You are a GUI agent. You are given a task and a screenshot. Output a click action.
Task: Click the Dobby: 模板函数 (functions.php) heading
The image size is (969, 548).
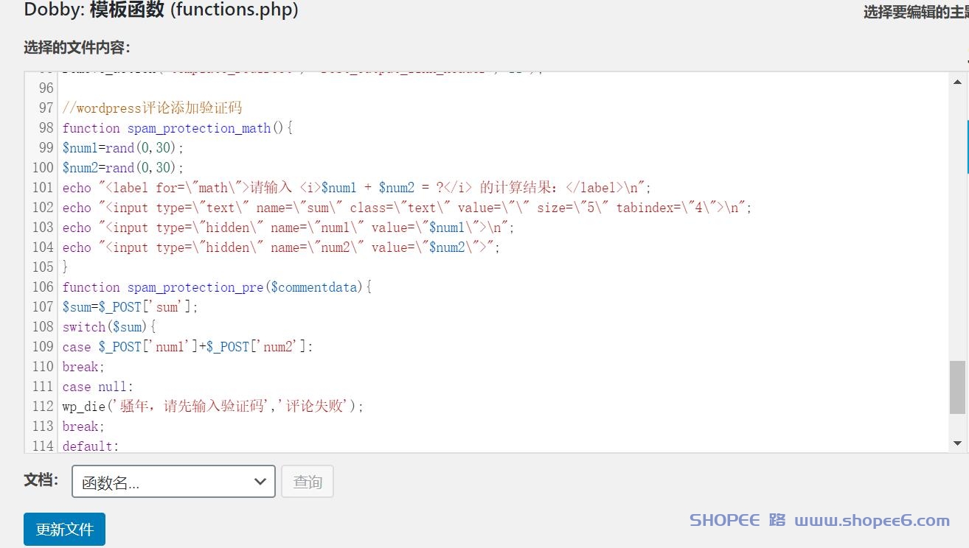[x=161, y=10]
